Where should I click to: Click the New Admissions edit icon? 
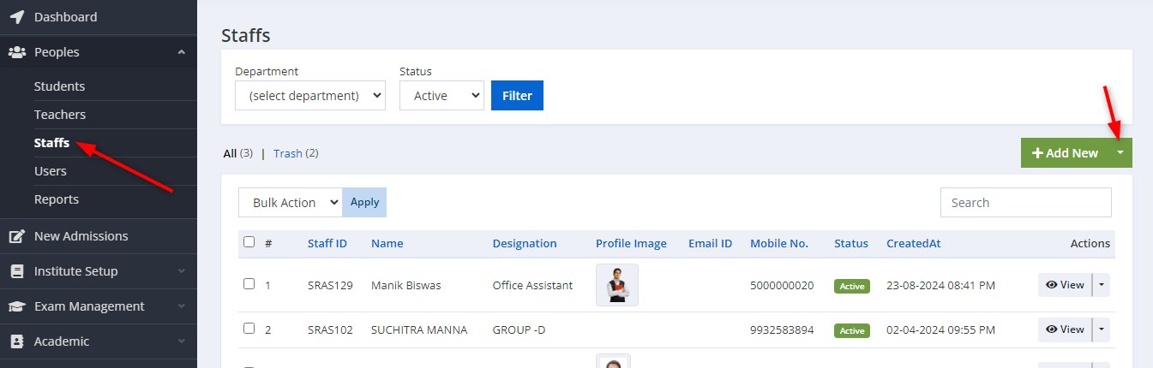point(17,236)
